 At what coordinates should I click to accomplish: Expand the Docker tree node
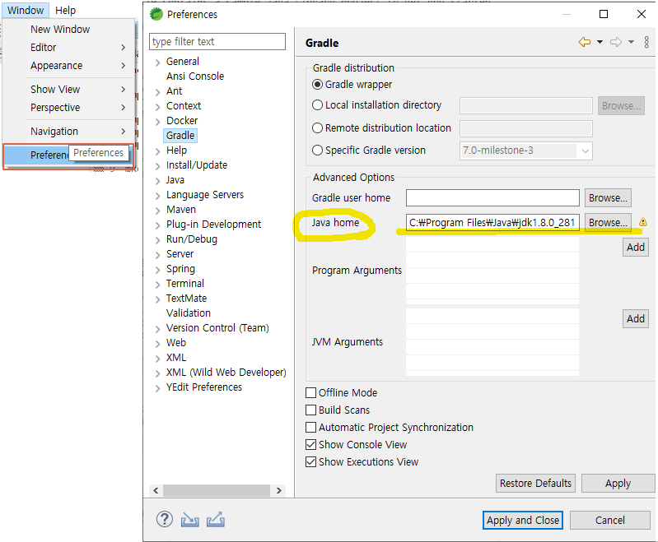pyautogui.click(x=158, y=122)
